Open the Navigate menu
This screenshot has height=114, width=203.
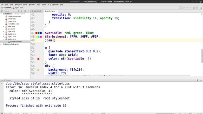(x=18, y=4)
